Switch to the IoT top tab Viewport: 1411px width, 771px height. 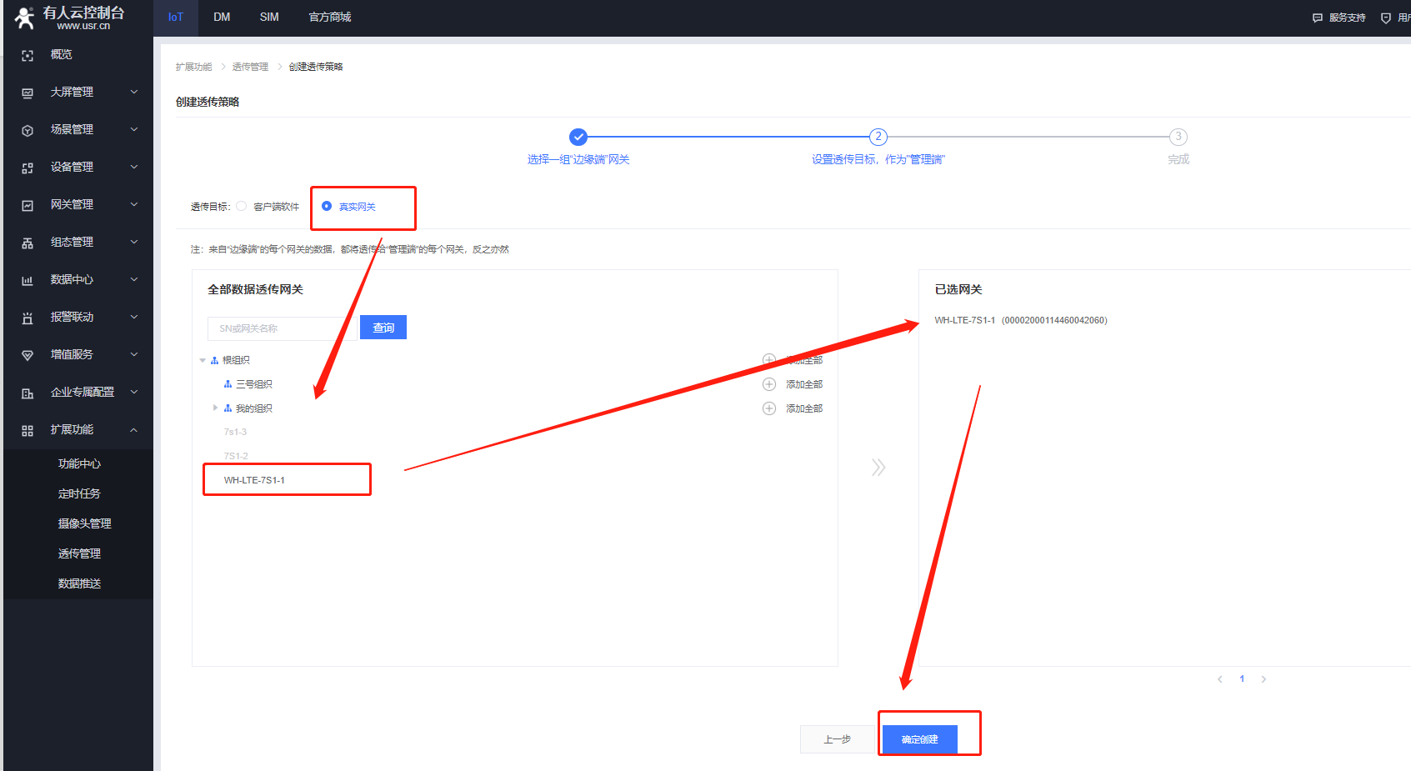point(176,18)
